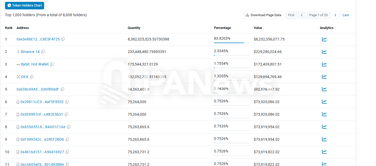This screenshot has height=166, width=376.
Task: Open the analytics chart for Binance 14
Action: point(324,51)
